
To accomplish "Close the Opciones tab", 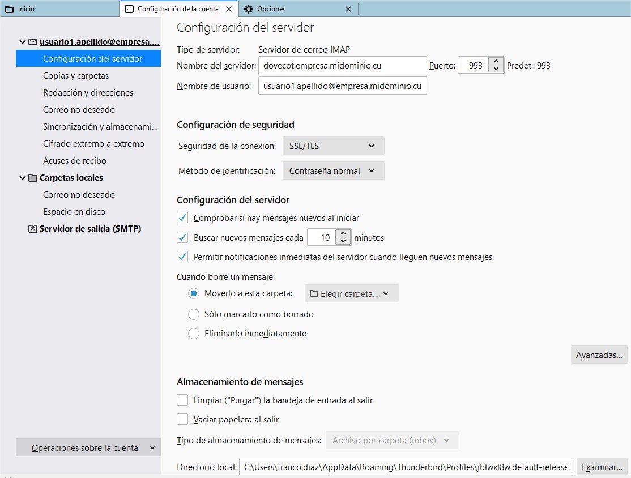I will (x=348, y=9).
